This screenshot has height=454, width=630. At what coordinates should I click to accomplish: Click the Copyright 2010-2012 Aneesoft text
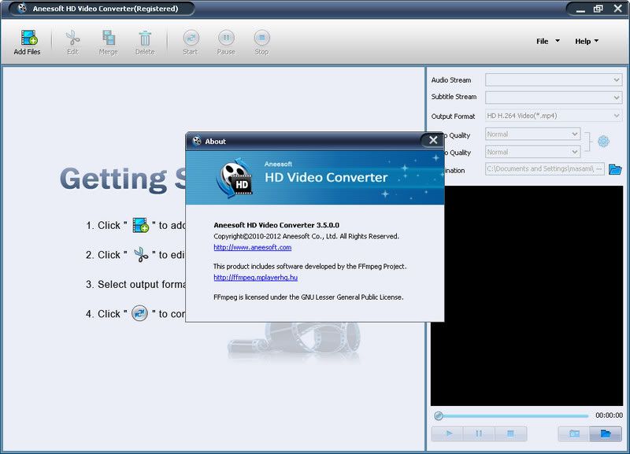[306, 236]
